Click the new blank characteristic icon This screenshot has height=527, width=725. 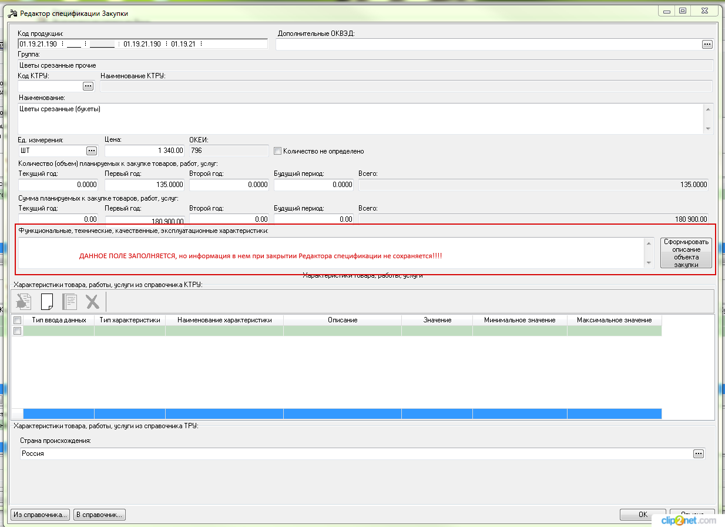47,302
